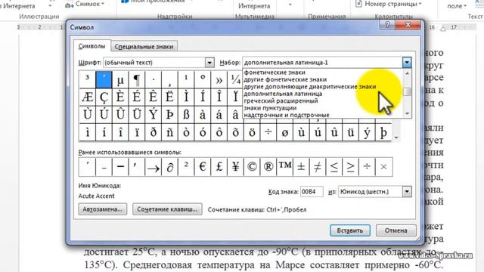Cancel with the Отмена button
Image resolution: width=484 pixels, height=272 pixels.
[396, 230]
